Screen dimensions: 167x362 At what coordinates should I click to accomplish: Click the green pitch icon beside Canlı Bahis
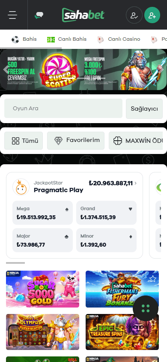coord(51,39)
